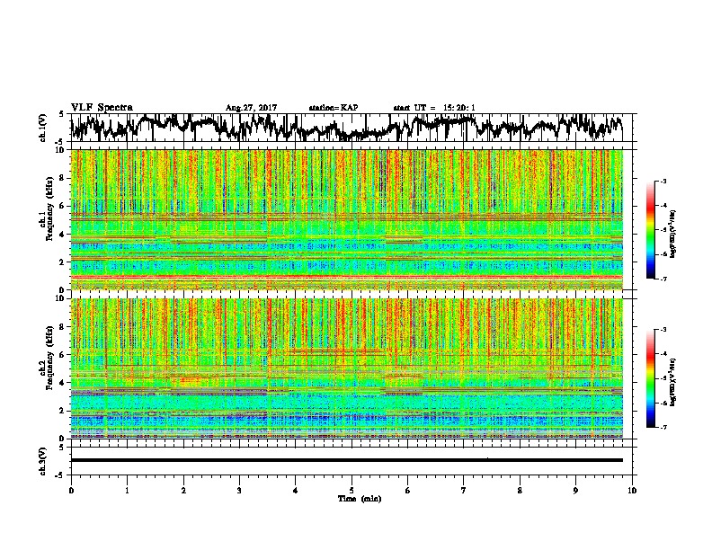
Task: Click inside the ch.2 spectrogram panel
Action: click(347, 368)
